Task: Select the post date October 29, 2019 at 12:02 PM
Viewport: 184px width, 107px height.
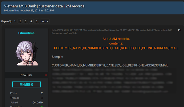Action: coord(67,30)
